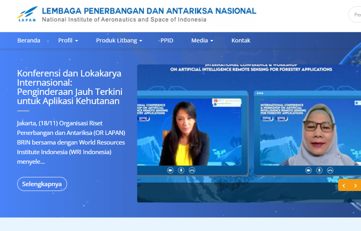Click camera icon in left video frame
Viewport: 361px width, 231px height.
(170, 170)
